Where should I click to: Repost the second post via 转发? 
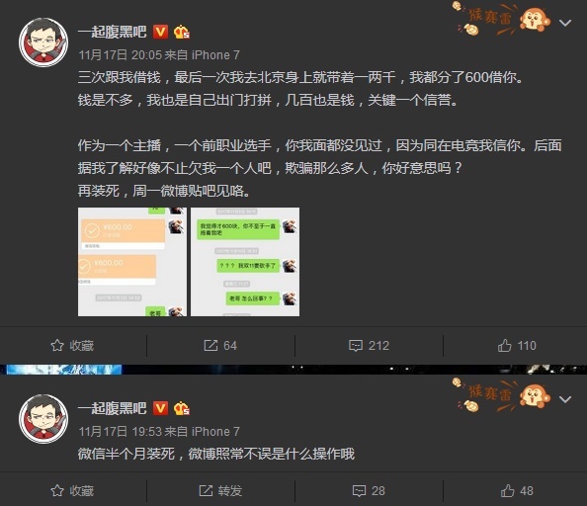click(220, 490)
